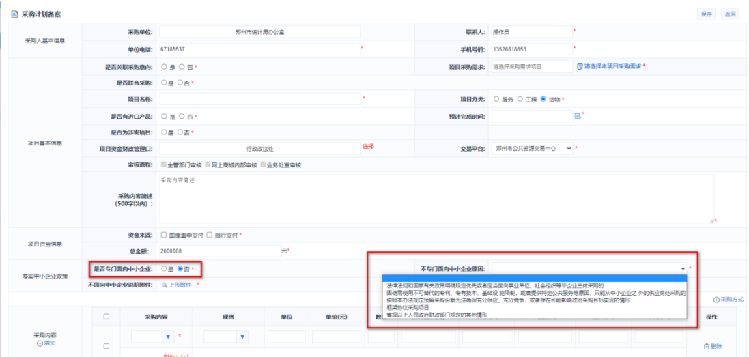This screenshot has width=749, height=357.
Task: Select 是 for 是否专门面向中小企业
Action: coord(164,269)
